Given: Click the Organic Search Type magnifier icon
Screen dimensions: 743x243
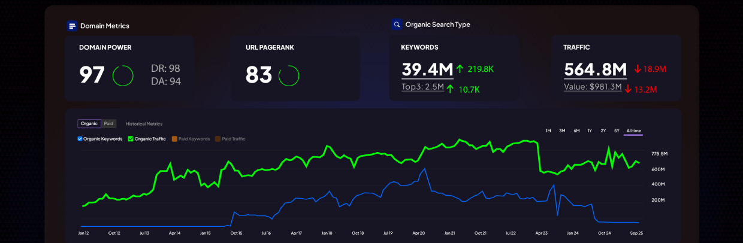Looking at the screenshot, I should tap(397, 25).
